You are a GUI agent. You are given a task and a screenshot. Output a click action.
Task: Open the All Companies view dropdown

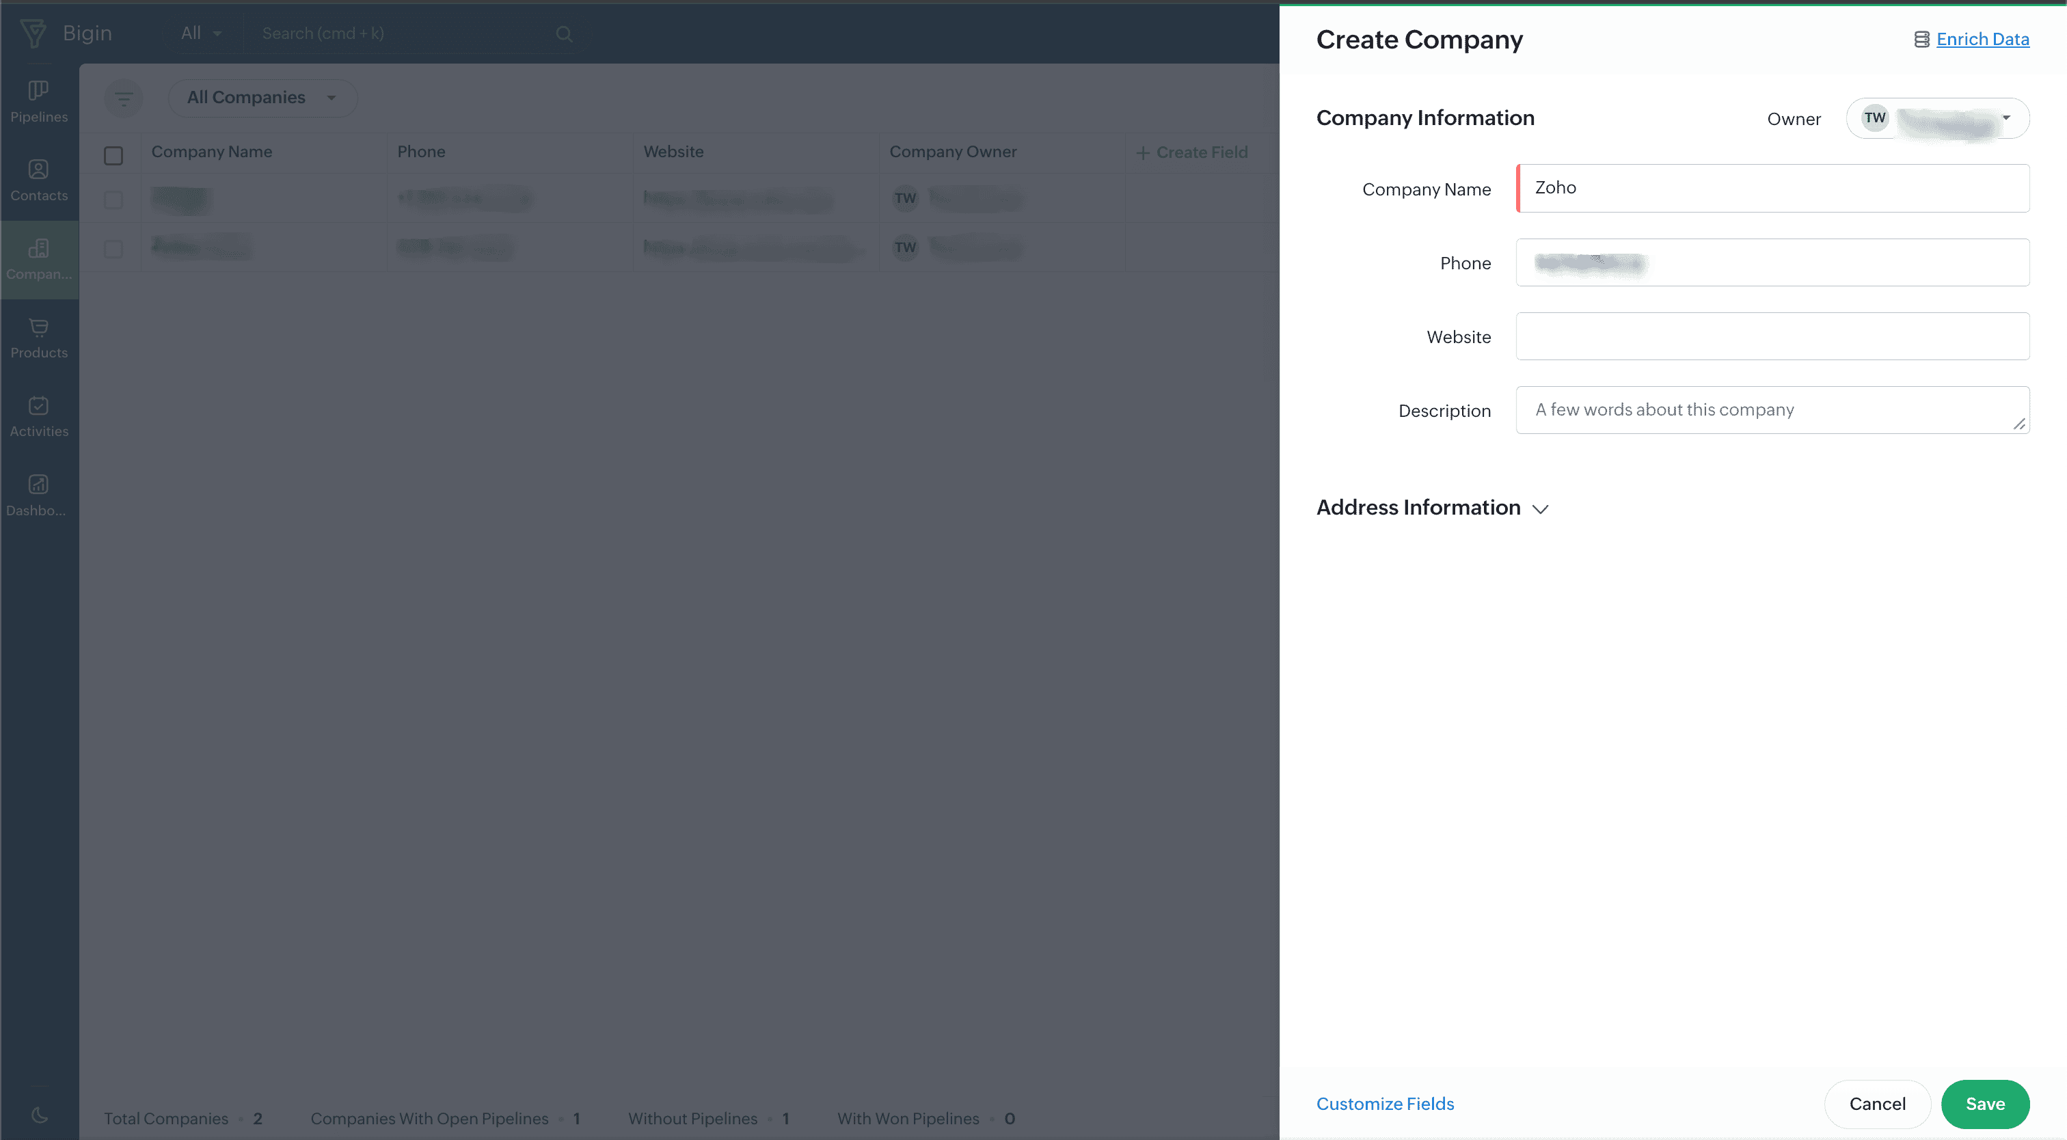coord(262,98)
